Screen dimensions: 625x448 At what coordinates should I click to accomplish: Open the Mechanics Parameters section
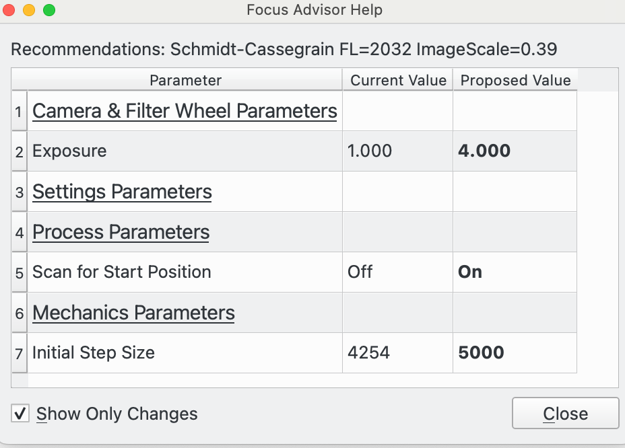[x=133, y=312]
